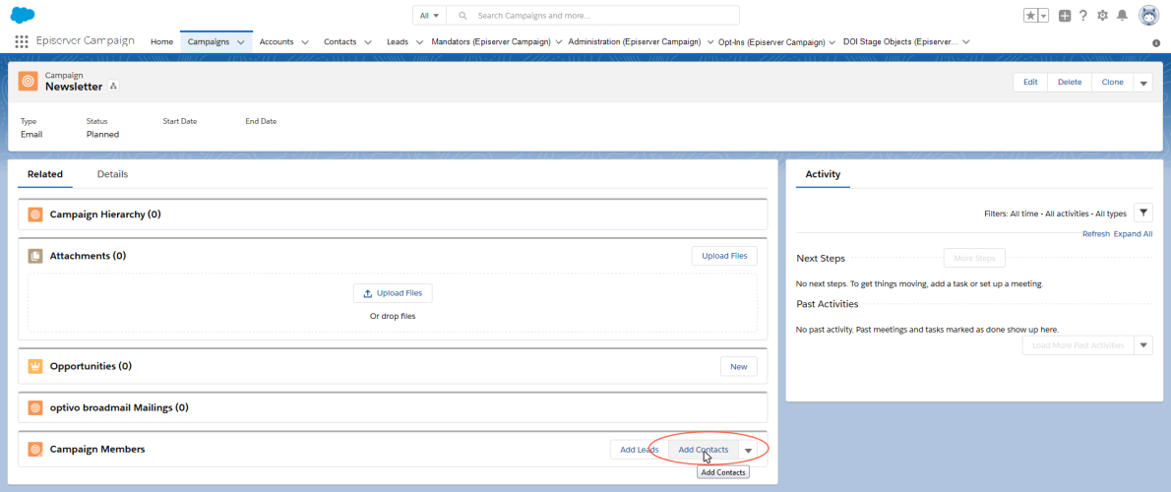Expand the Mandators tab chevron menu
The width and height of the screenshot is (1171, 492).
[559, 42]
